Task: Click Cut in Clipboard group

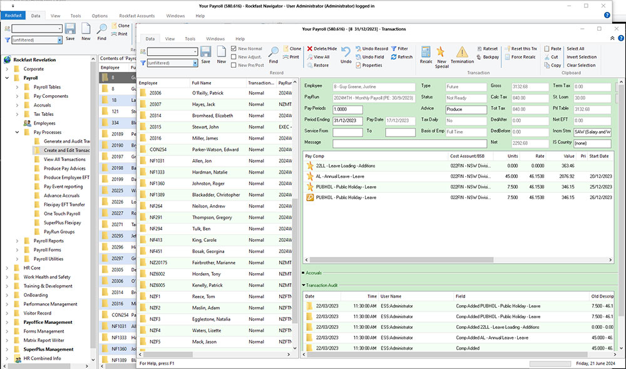Action: tap(551, 57)
